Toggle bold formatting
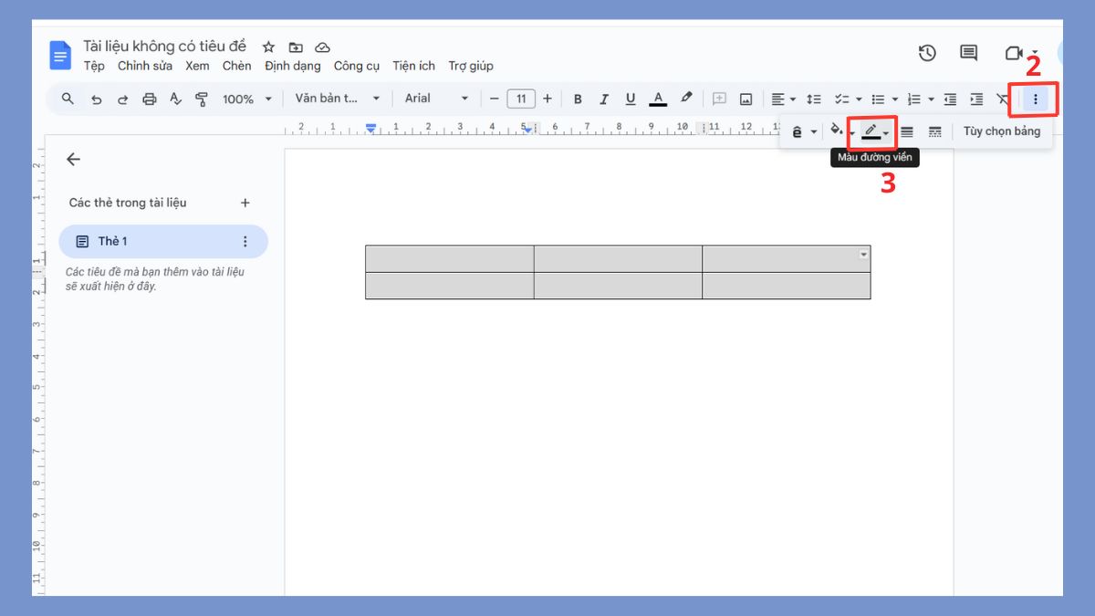Image resolution: width=1095 pixels, height=616 pixels. coord(577,99)
